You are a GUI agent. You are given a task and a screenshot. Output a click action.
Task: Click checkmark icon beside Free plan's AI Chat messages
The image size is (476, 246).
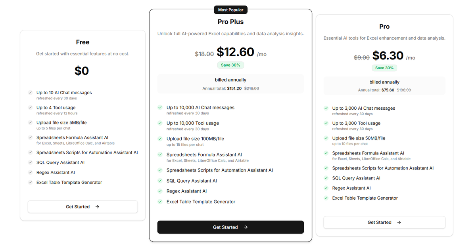click(30, 93)
